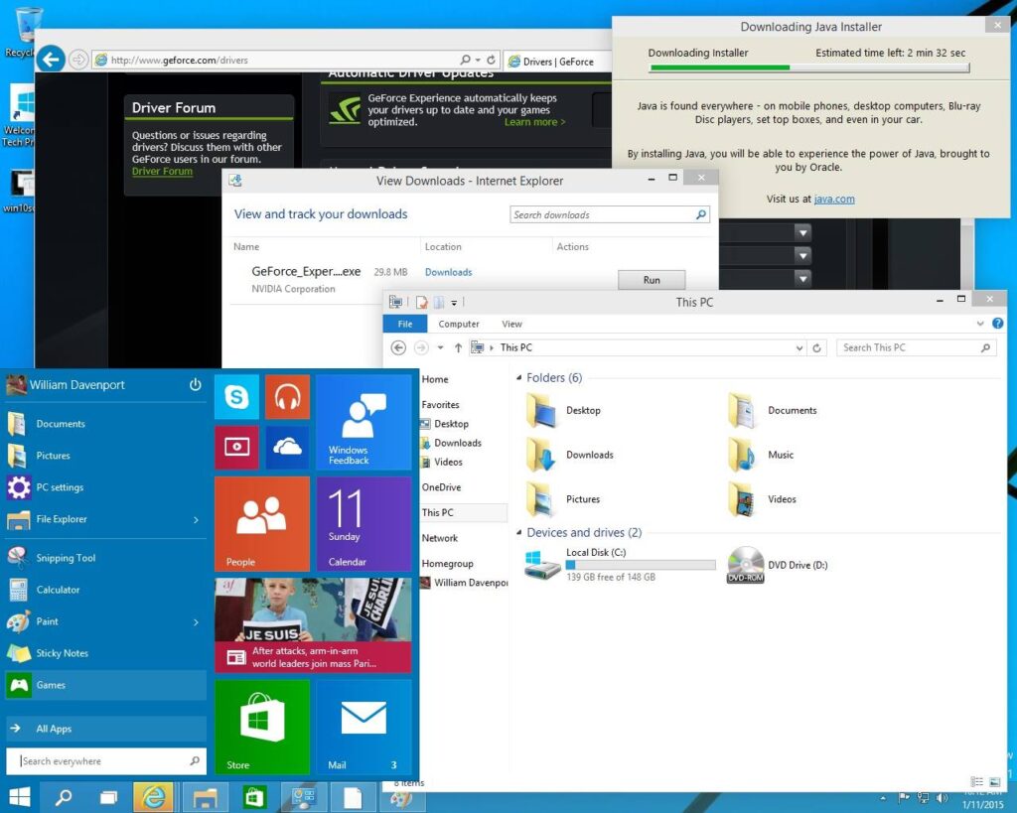The width and height of the screenshot is (1017, 813).
Task: Open the Calendar tile showing Sunday 11
Action: pyautogui.click(x=363, y=523)
